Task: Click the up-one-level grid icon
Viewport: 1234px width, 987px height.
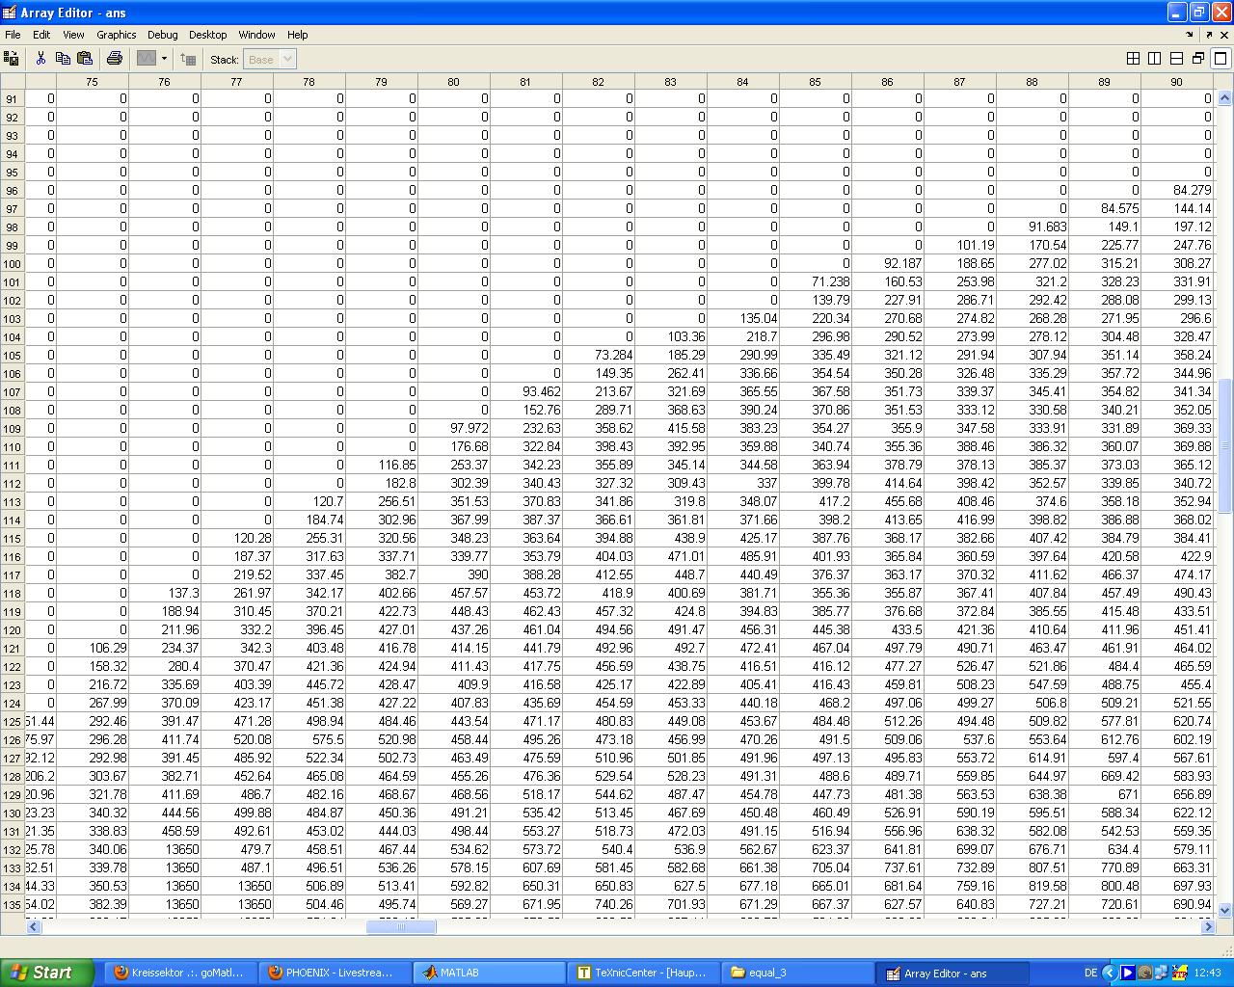Action: [189, 59]
